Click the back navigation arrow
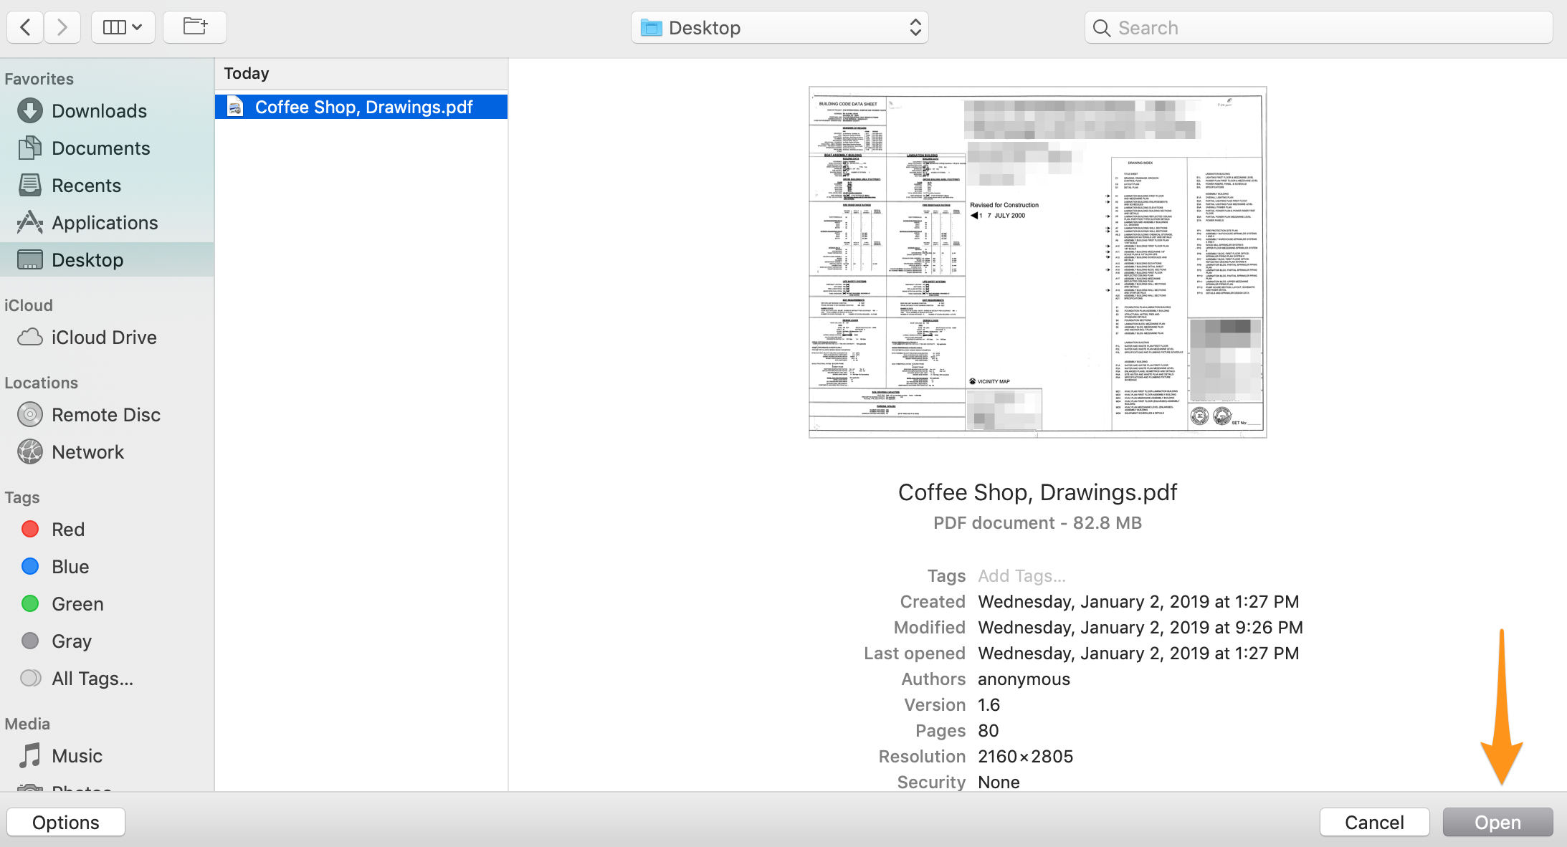 coord(26,27)
